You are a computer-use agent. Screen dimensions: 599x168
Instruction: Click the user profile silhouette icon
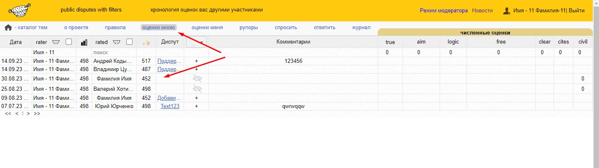(507, 10)
